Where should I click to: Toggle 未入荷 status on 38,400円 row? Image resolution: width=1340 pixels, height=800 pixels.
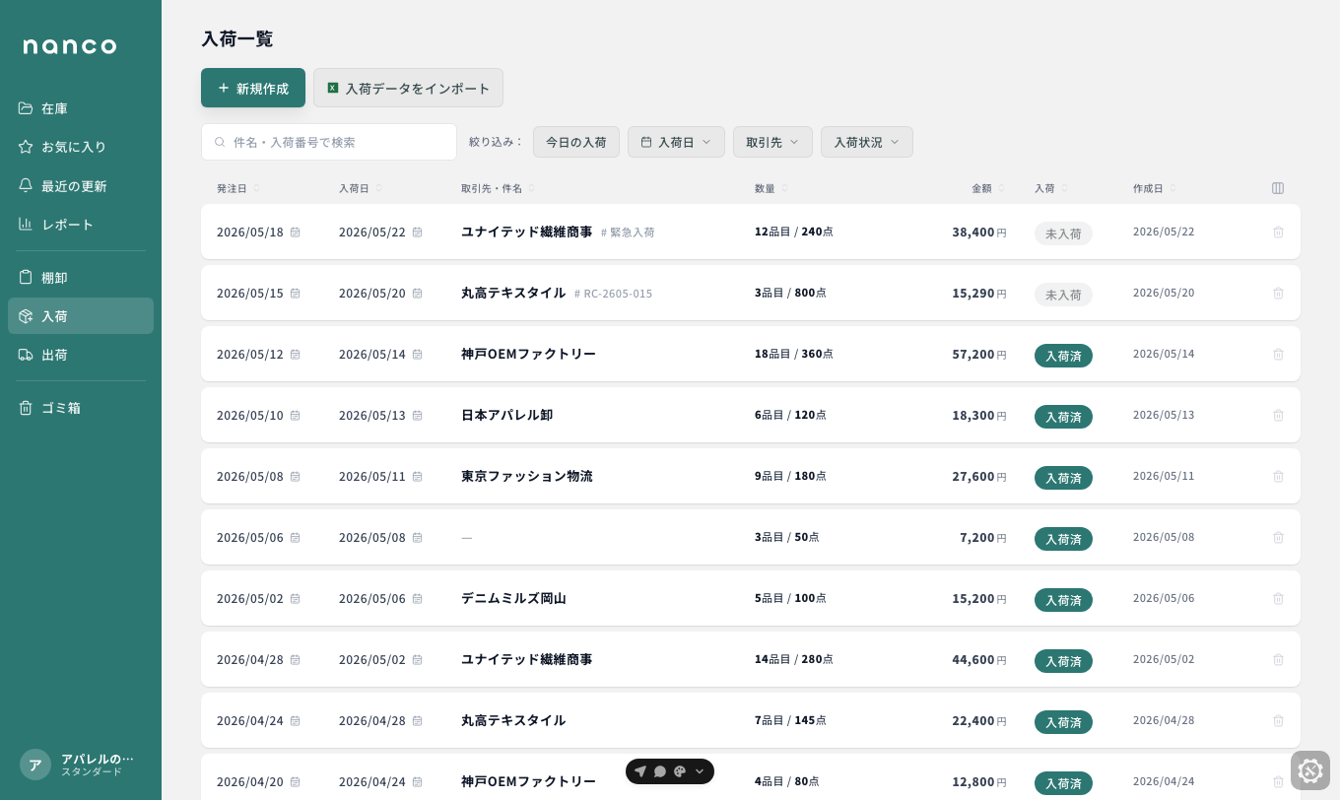coord(1063,233)
